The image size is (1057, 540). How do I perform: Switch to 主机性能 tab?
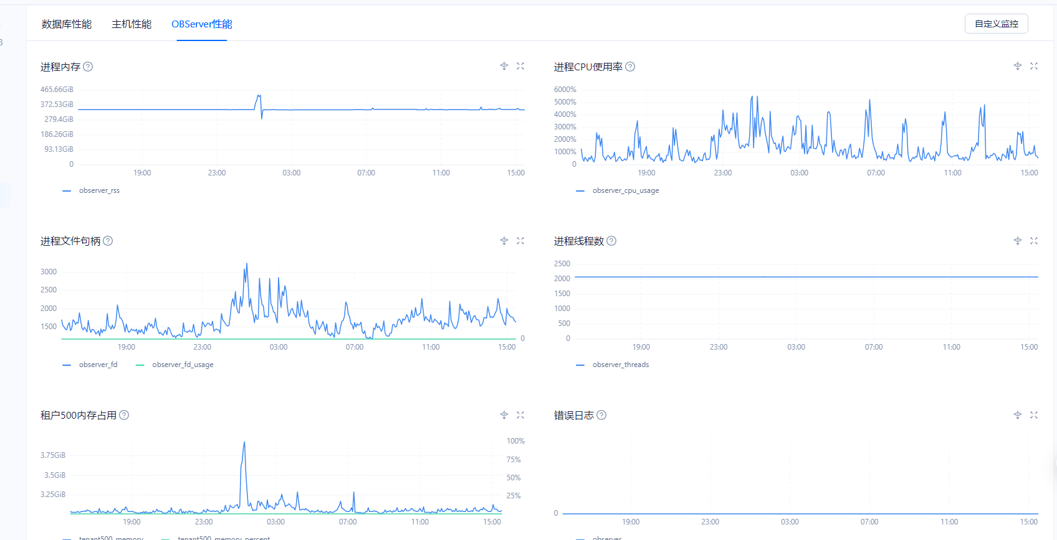132,24
